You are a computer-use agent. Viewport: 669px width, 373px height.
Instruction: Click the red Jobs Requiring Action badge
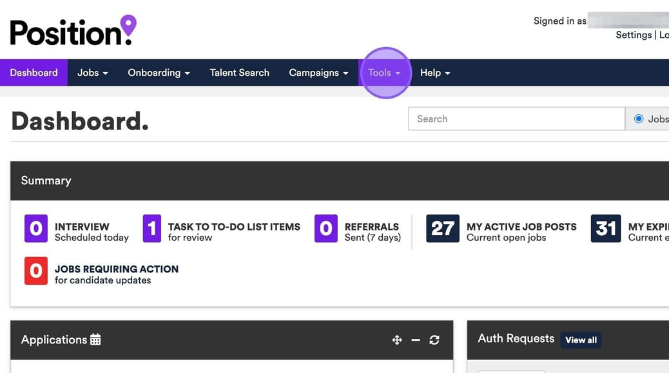click(35, 271)
